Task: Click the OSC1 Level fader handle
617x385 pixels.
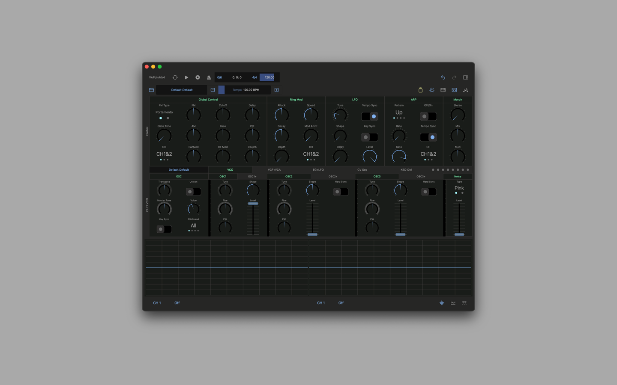Action: [x=253, y=204]
